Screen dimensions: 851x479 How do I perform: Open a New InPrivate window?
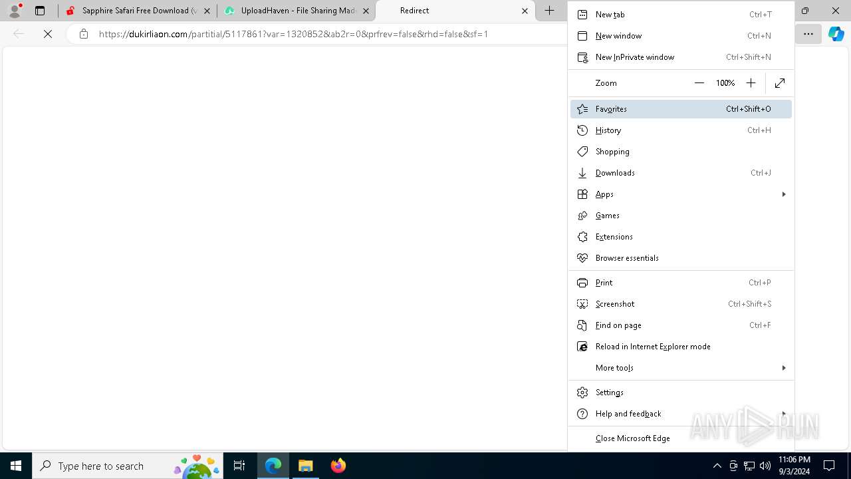pos(681,57)
